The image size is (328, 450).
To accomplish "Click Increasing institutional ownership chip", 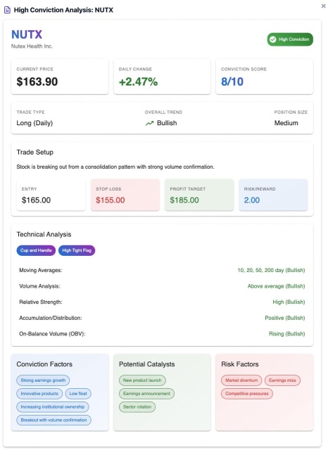I will point(53,406).
